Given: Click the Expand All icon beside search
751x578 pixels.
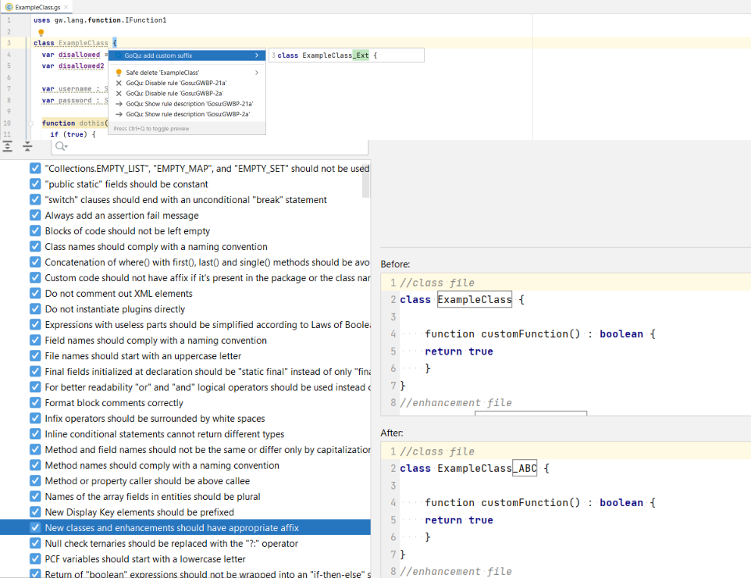Looking at the screenshot, I should [9, 146].
